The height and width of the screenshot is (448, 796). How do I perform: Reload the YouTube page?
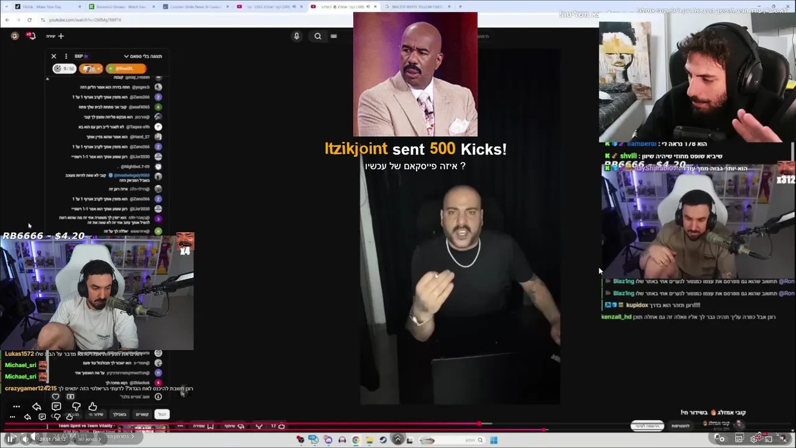(29, 19)
